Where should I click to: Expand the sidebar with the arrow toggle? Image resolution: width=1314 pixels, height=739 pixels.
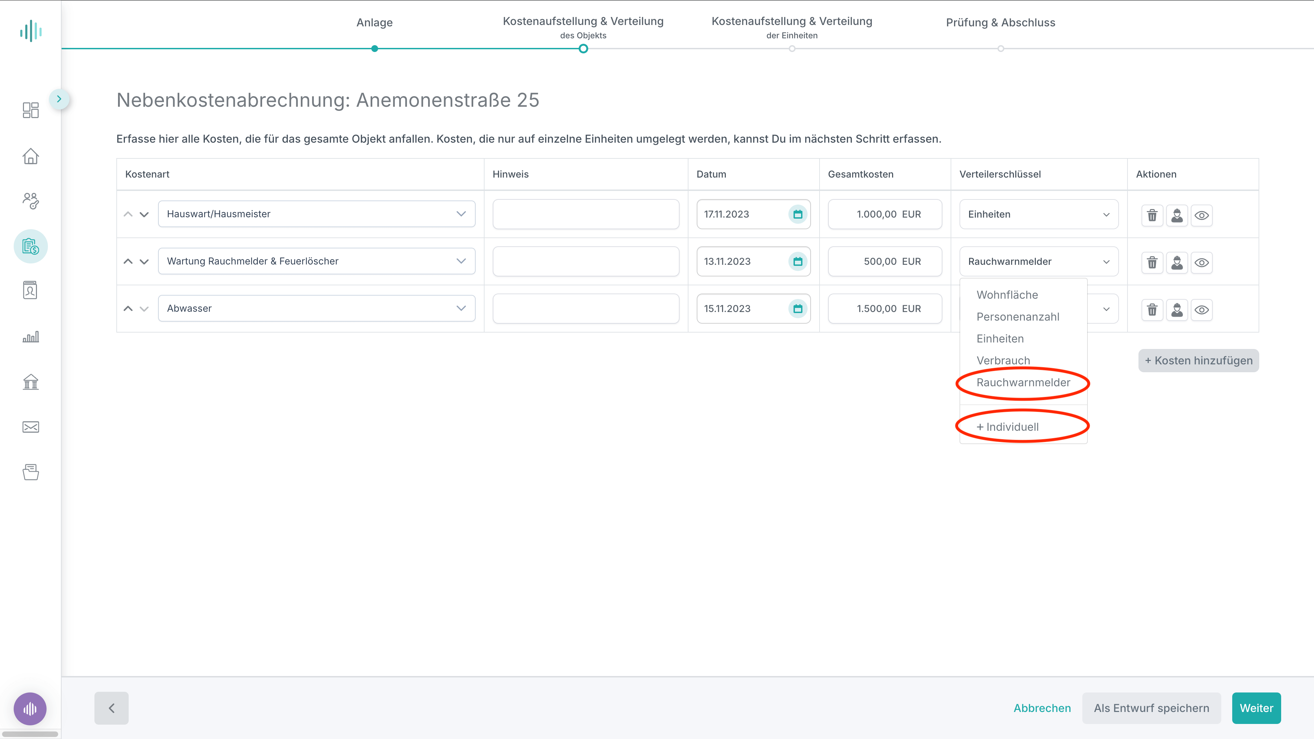pyautogui.click(x=59, y=99)
